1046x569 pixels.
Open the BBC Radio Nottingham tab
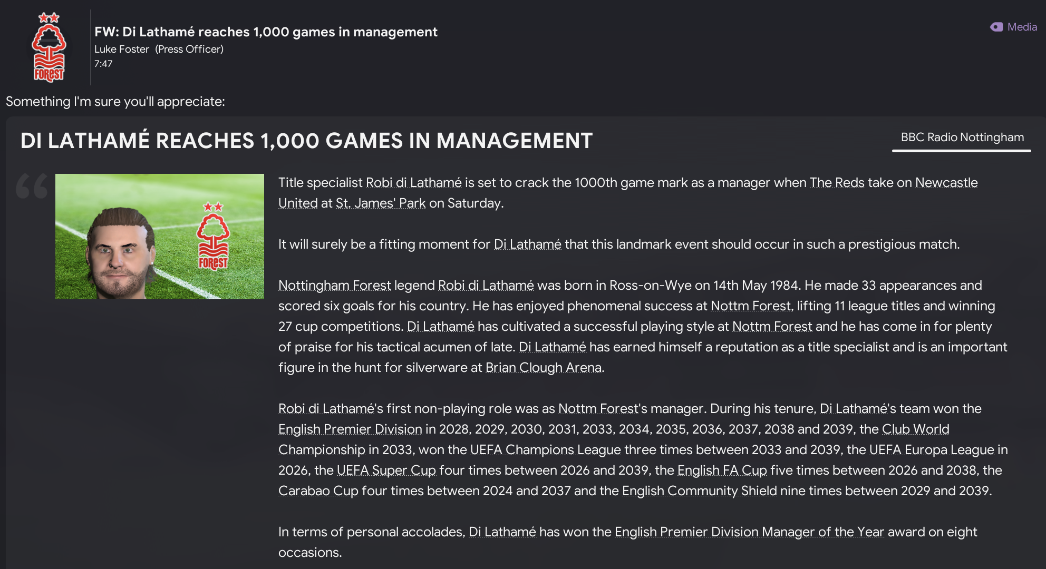pos(962,138)
